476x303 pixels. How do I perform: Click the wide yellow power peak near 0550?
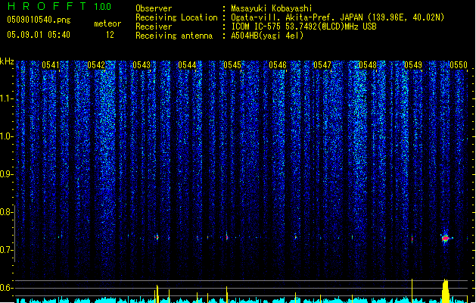click(445, 291)
